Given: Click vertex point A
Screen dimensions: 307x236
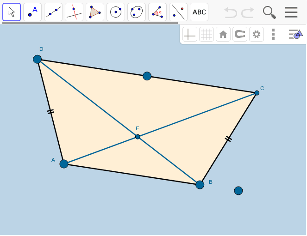Looking at the screenshot, I should (x=64, y=164).
